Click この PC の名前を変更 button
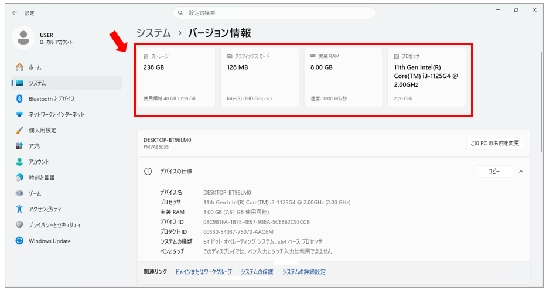This screenshot has height=290, width=546. (x=495, y=143)
